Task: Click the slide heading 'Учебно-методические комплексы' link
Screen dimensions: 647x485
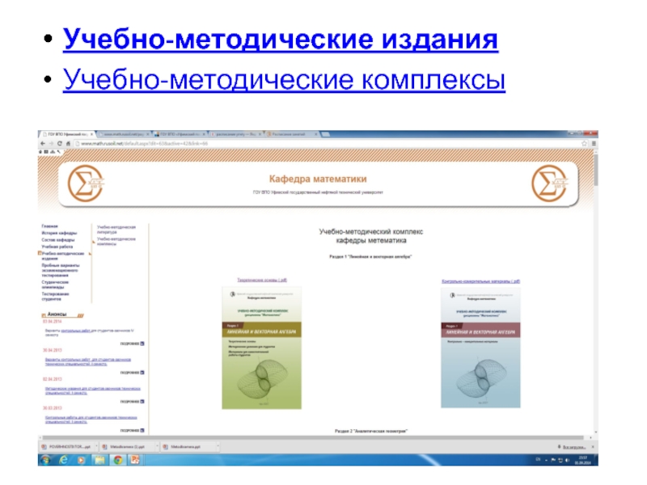Action: 284,80
